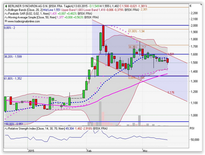The image size is (205, 155).
Task: Open the www.tradesignalonline.com copyright text
Action: 23,21
